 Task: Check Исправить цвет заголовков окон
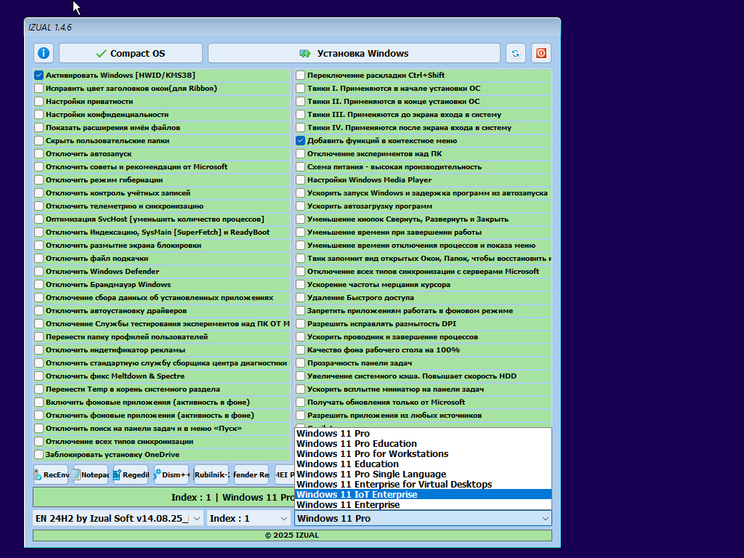pos(39,88)
